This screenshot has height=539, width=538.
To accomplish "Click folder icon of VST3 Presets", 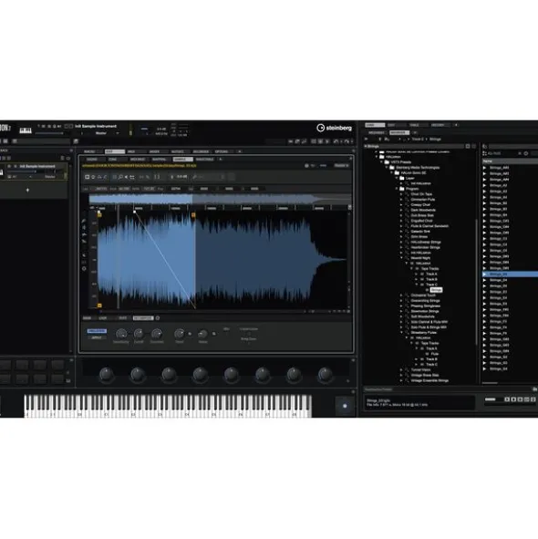I will [387, 162].
